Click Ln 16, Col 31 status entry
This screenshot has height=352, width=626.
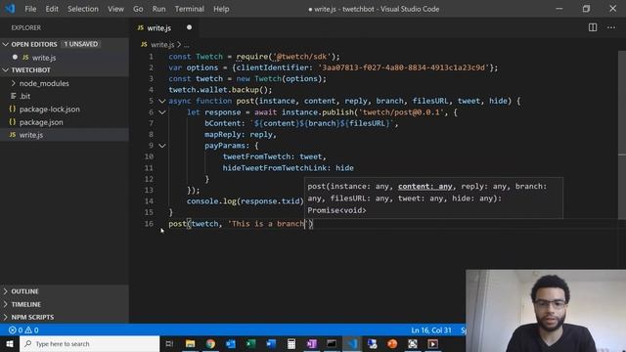[x=431, y=330]
